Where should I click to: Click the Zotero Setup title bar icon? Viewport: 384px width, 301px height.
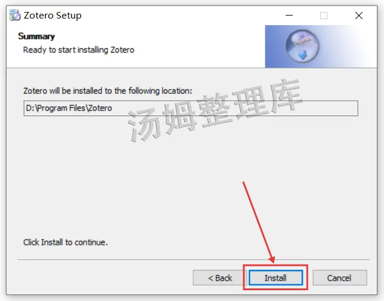15,15
